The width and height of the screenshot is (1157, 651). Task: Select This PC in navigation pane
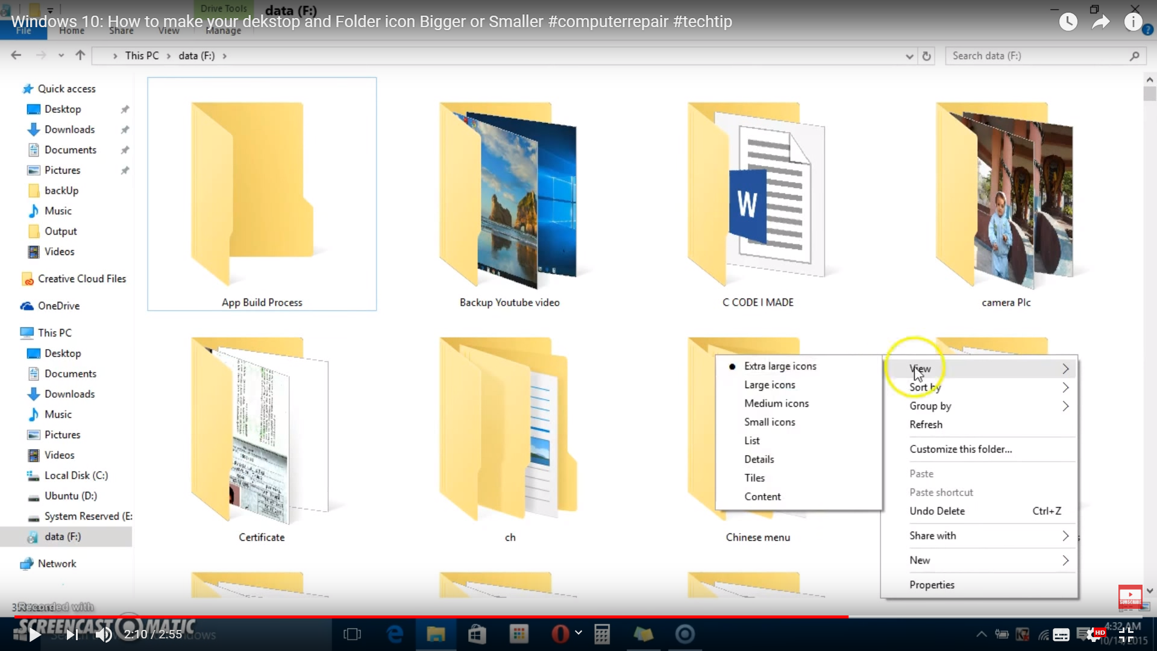54,333
